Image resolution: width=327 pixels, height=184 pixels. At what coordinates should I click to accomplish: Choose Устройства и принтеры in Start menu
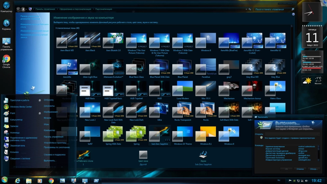click(55, 143)
